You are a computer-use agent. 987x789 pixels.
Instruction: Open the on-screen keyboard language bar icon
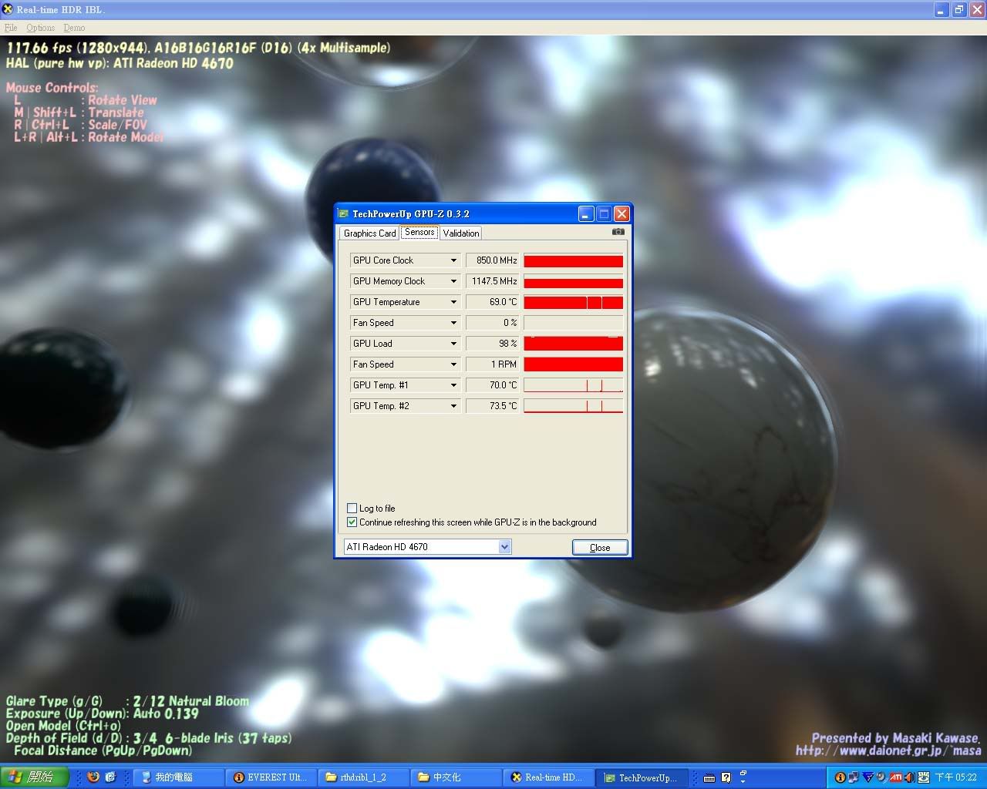pyautogui.click(x=709, y=777)
